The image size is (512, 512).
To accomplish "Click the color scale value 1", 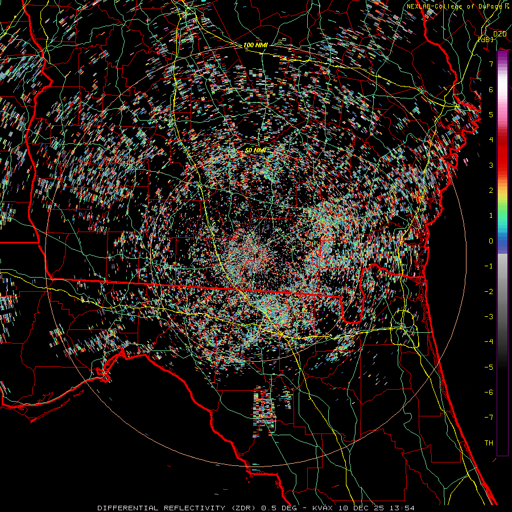I will [x=491, y=216].
